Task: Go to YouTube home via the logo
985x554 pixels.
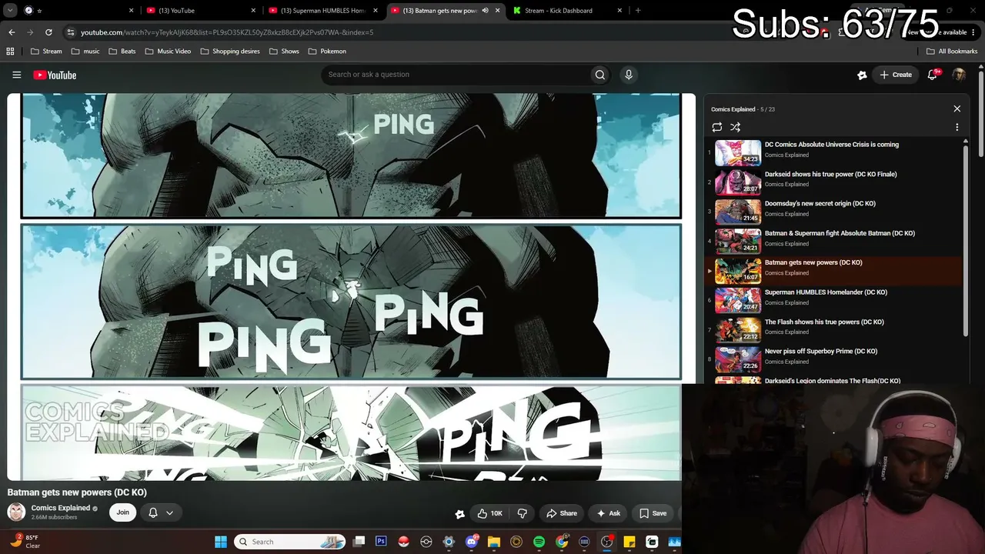Action: (55, 75)
